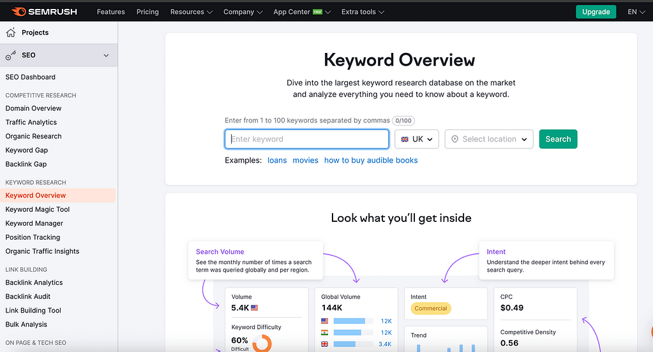Screen dimensions: 653x352
Task: Click location pin icon in Select location
Action: pyautogui.click(x=454, y=139)
